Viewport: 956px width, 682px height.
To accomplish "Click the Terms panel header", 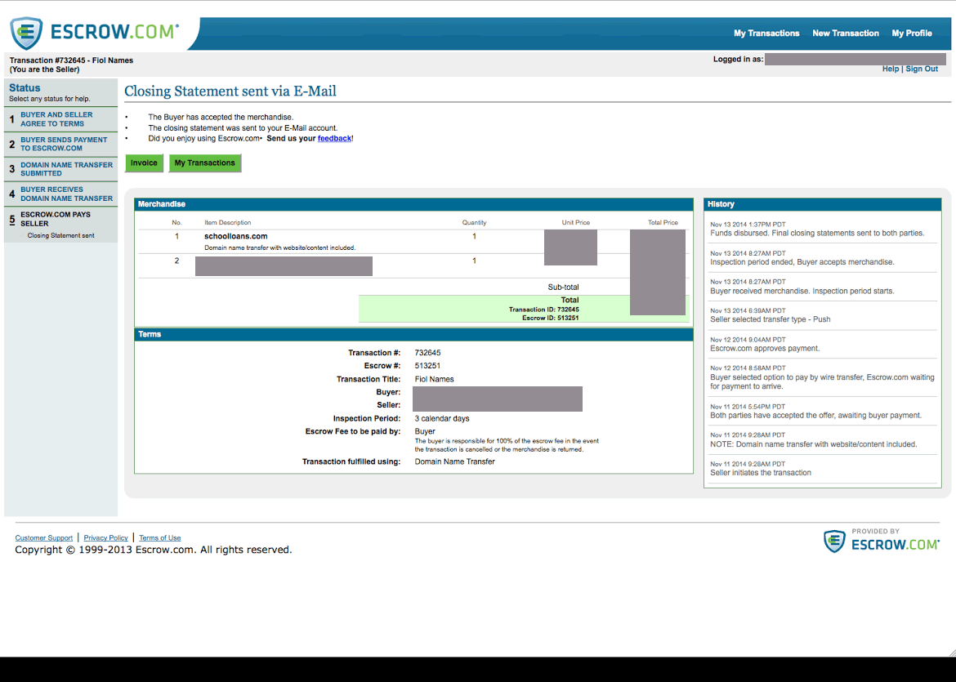I will pyautogui.click(x=413, y=335).
